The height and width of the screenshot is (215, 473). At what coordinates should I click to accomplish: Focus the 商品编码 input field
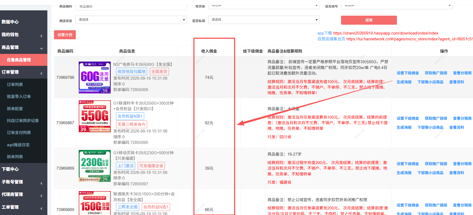131,6
